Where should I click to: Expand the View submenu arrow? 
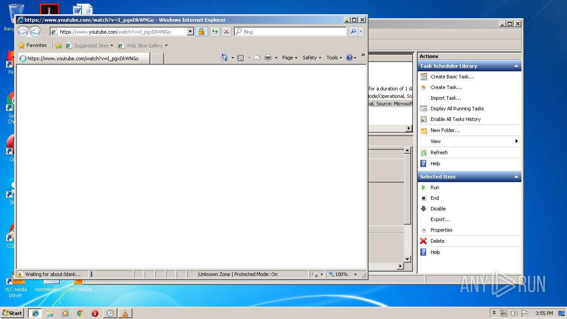pyautogui.click(x=517, y=141)
